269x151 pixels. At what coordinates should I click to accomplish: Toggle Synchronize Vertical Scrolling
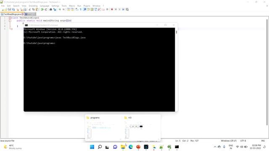[68, 9]
